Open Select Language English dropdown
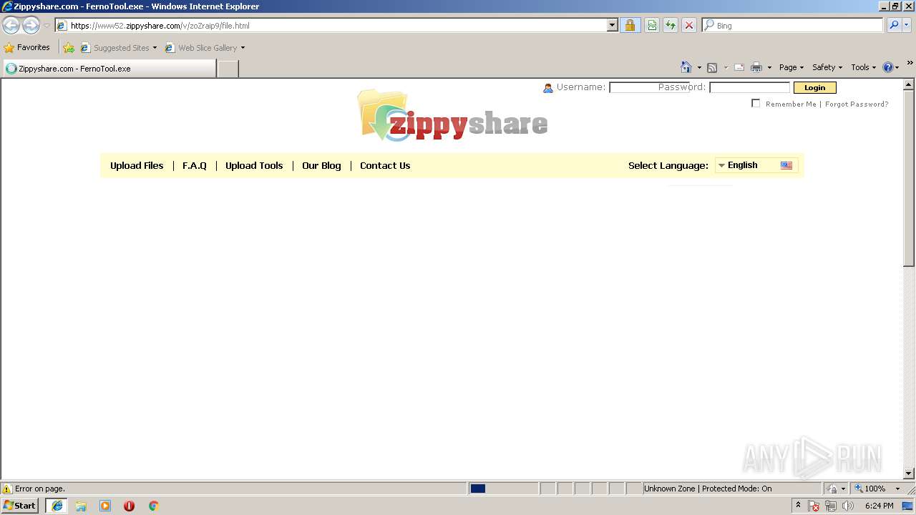Screen dimensions: 916x515 756,165
